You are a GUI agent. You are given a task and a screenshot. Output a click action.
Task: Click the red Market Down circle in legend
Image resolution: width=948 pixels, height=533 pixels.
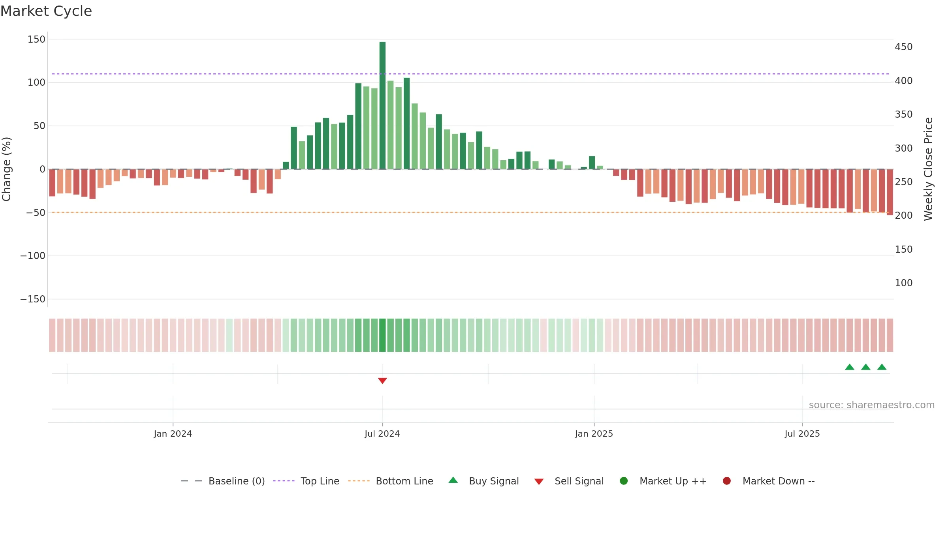coord(726,481)
